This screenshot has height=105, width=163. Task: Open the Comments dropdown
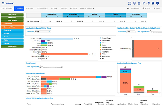click(x=133, y=8)
